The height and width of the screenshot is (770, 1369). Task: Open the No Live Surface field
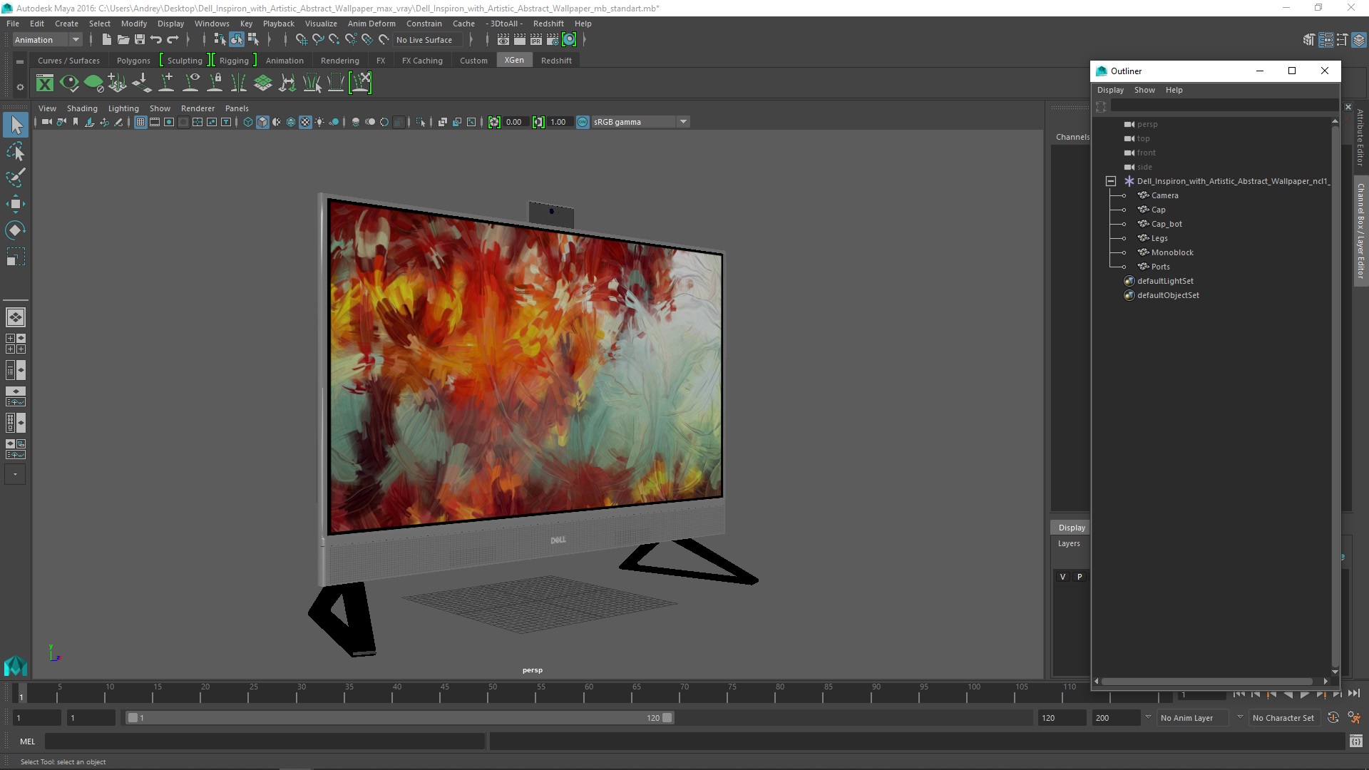[429, 40]
